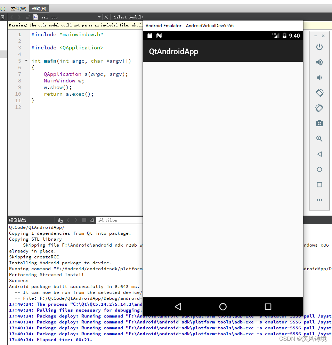Screen dimensions: 332x345
Task: Click 'Android package built successfully' output line
Action: [x=74, y=287]
